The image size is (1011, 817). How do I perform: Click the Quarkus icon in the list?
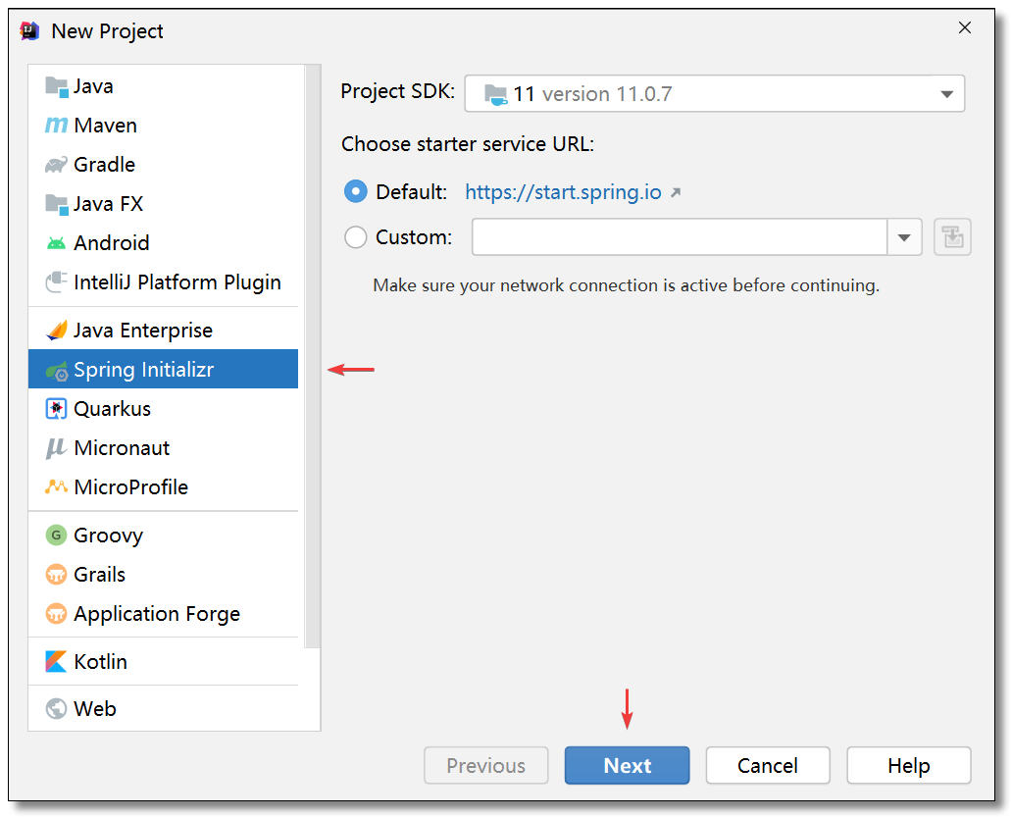coord(56,409)
